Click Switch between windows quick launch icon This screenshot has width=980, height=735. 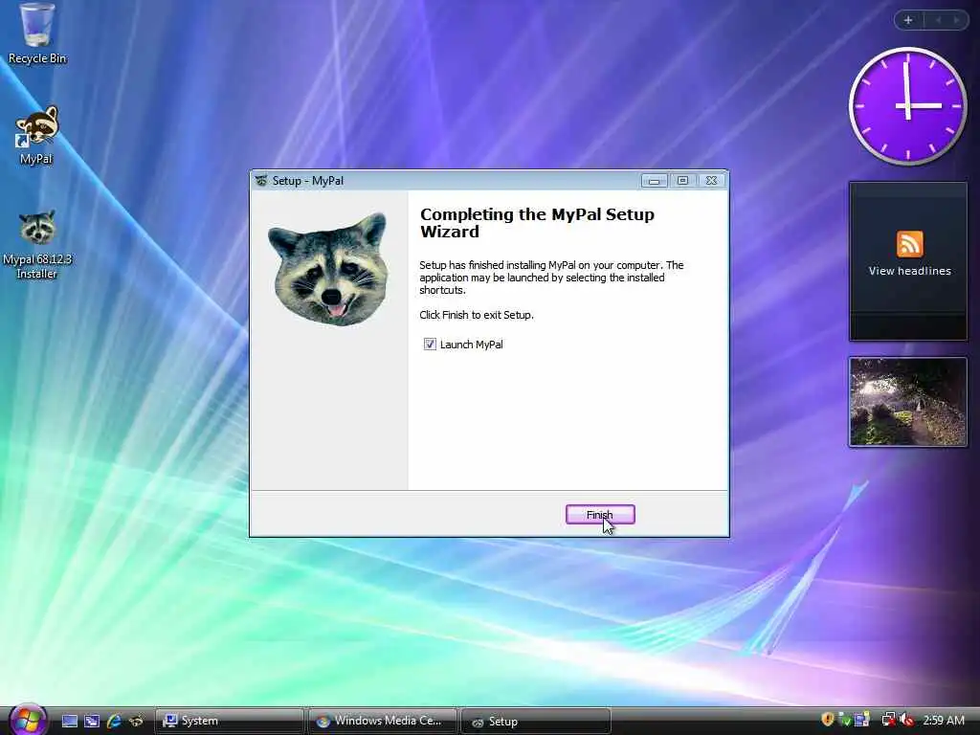92,722
